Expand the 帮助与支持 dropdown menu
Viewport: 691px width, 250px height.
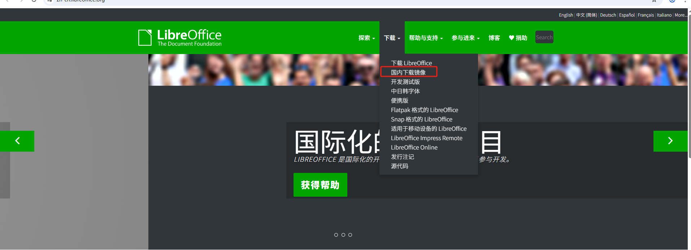click(426, 38)
